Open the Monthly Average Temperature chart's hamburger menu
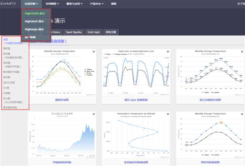245x166 pixels. click(94, 52)
